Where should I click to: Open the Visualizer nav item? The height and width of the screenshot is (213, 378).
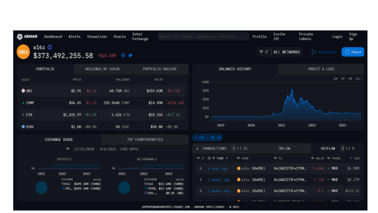pos(97,37)
